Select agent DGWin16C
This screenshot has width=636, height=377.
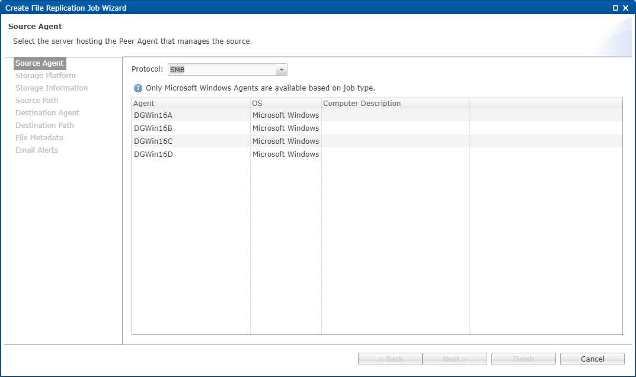click(x=153, y=141)
